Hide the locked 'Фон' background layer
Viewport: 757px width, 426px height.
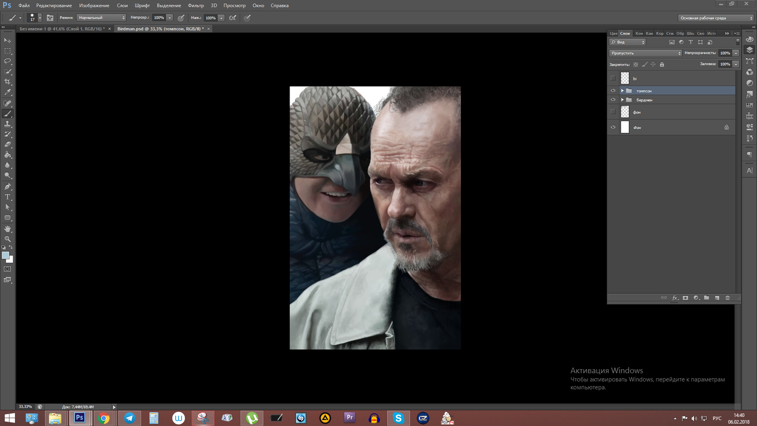[613, 127]
